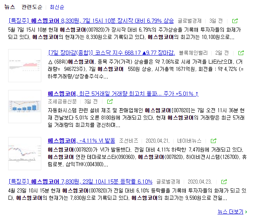Open article about 8,330원 6.79% 상승
The width and height of the screenshot is (259, 218).
pos(91,21)
